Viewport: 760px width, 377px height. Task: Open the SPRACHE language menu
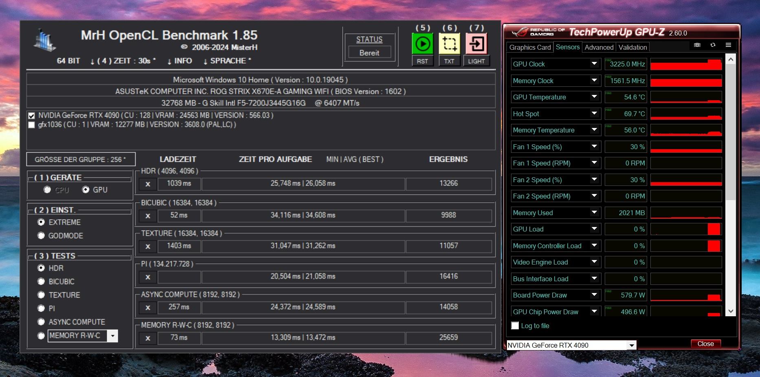tap(227, 61)
